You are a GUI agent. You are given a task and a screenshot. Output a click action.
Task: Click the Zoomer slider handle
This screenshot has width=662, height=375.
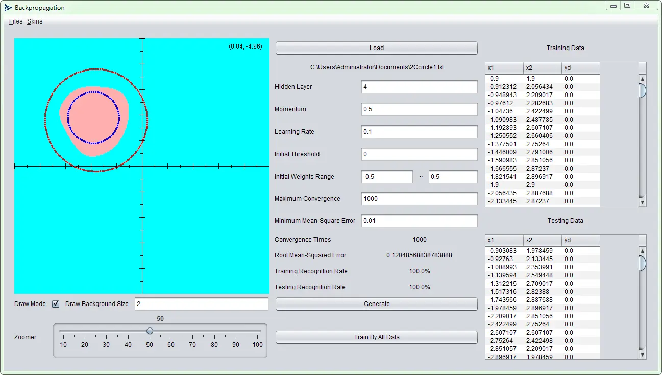coord(150,331)
